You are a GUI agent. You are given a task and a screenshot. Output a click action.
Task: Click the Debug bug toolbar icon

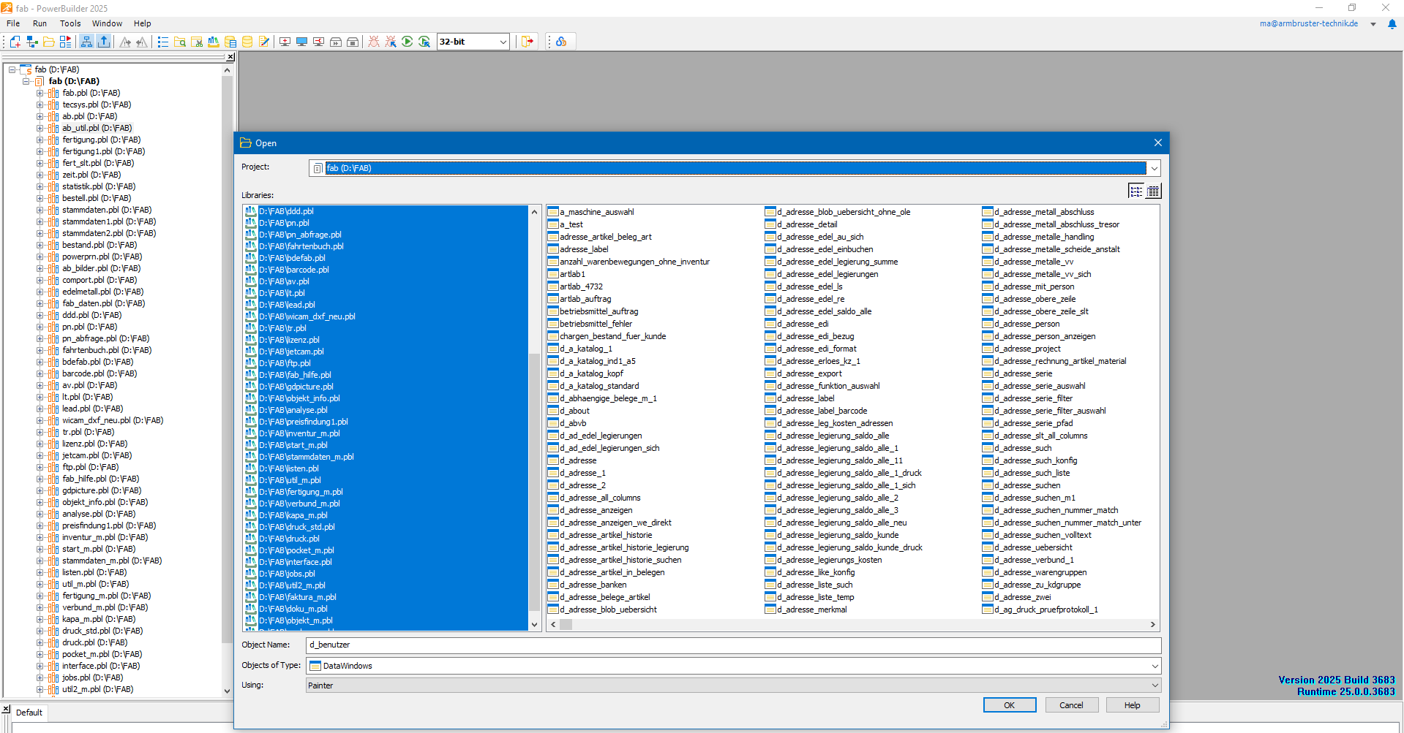(373, 42)
